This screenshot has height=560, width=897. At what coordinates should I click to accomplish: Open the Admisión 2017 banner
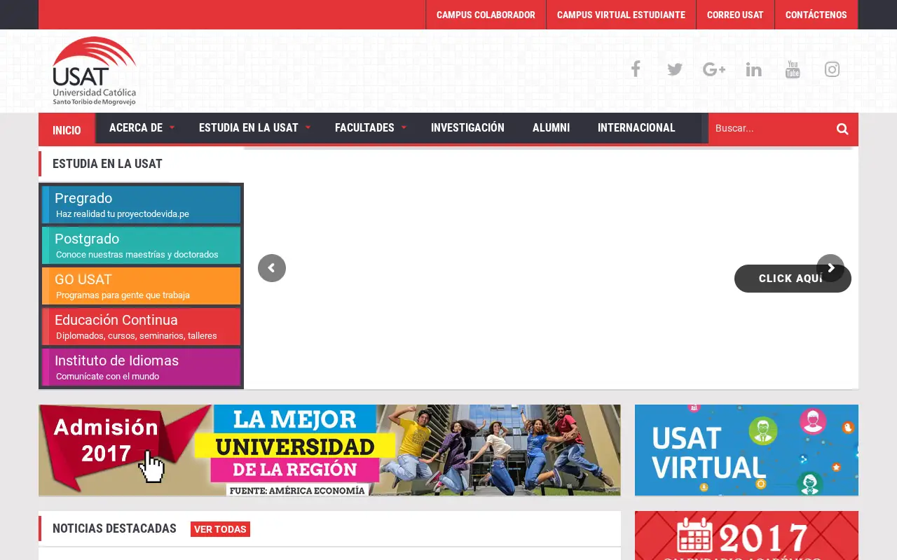coord(329,450)
